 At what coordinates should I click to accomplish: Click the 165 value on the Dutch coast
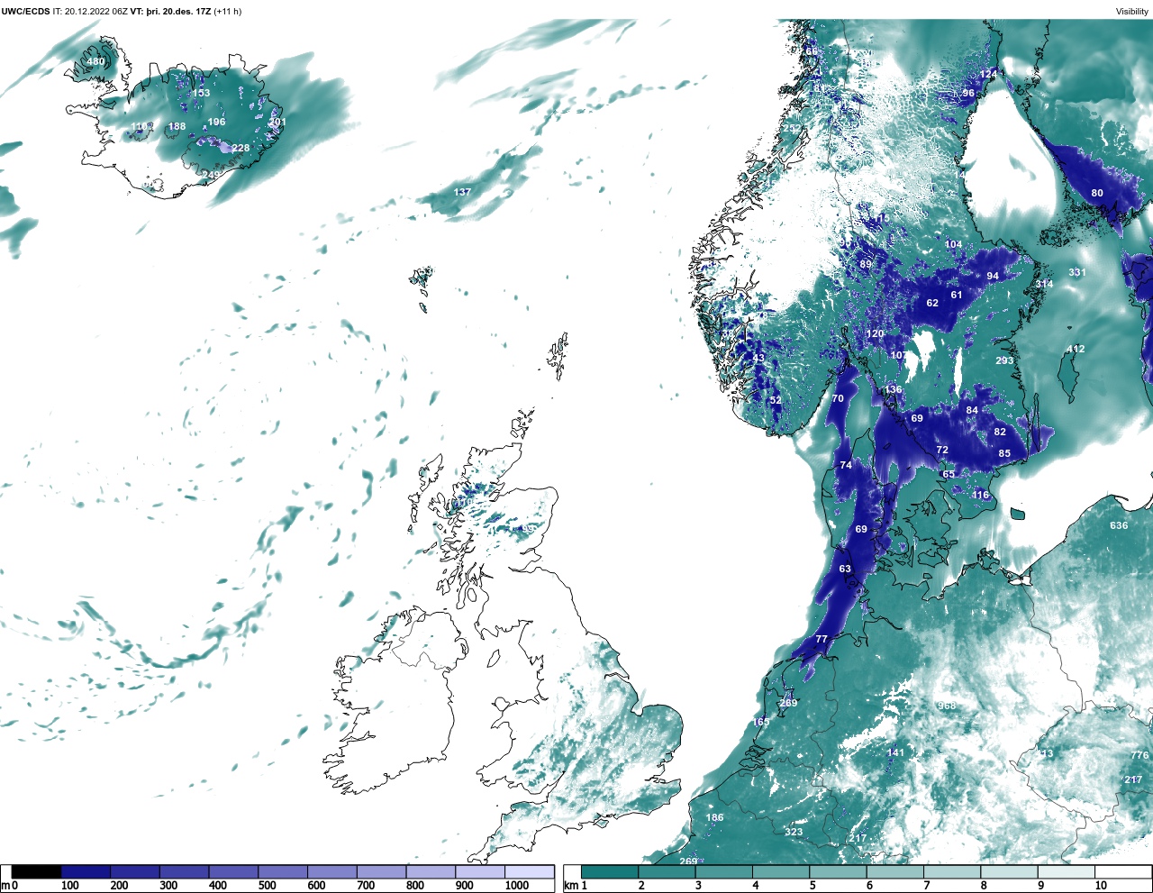coord(761,722)
